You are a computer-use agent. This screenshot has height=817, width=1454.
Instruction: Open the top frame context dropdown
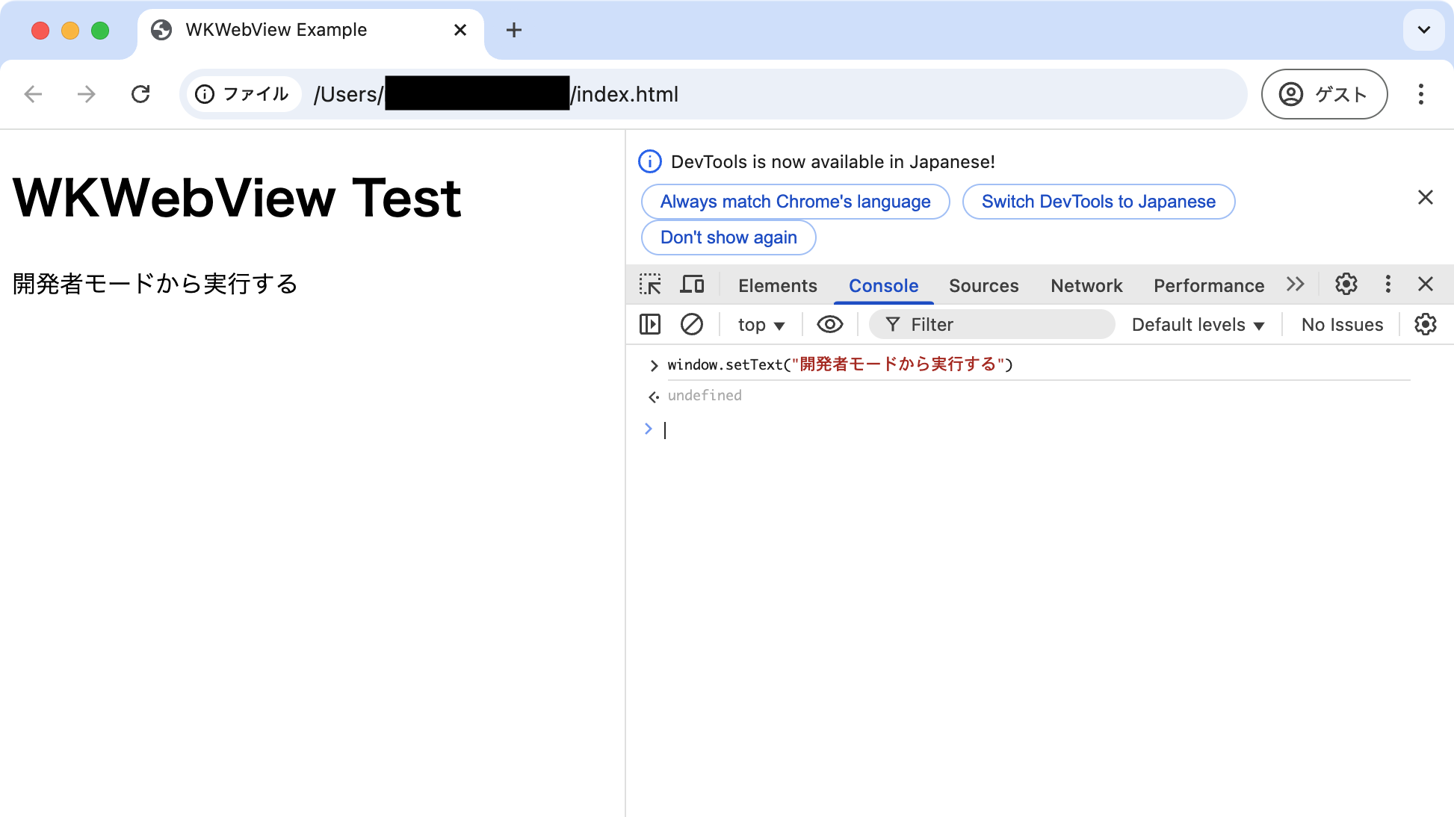[761, 324]
